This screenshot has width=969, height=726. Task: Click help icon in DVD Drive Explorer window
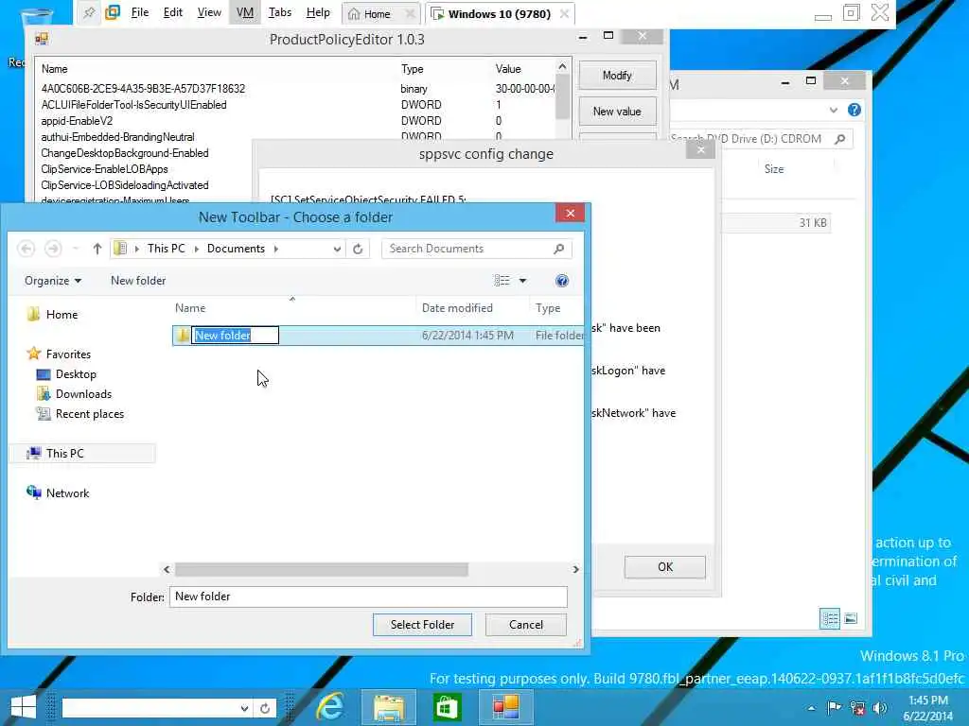click(x=854, y=110)
